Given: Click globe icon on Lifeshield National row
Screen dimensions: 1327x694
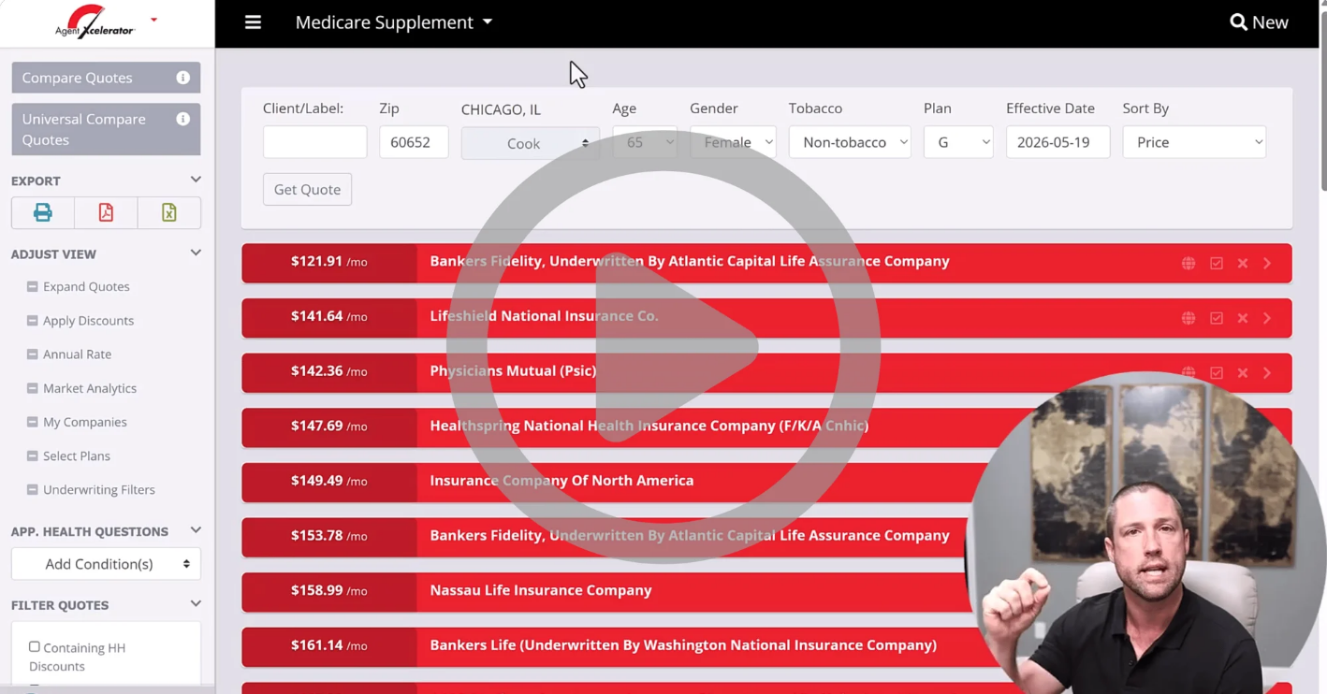Looking at the screenshot, I should 1188,318.
